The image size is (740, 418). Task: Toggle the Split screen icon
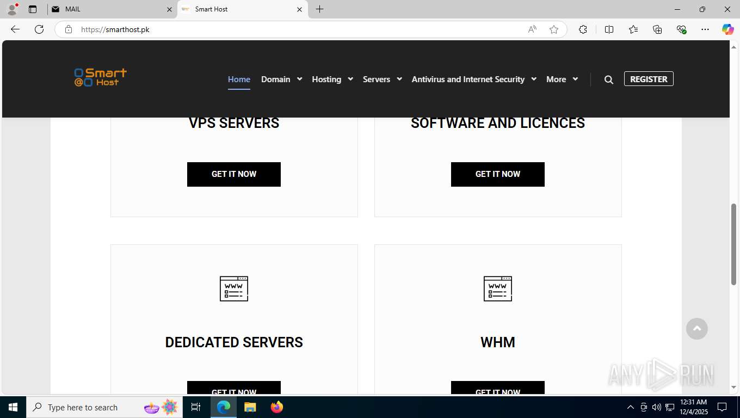point(609,29)
